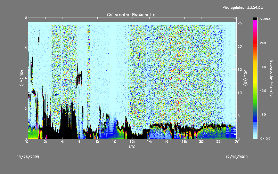
Task: Click the left 'AGL (km)' axis label
Action: point(22,78)
